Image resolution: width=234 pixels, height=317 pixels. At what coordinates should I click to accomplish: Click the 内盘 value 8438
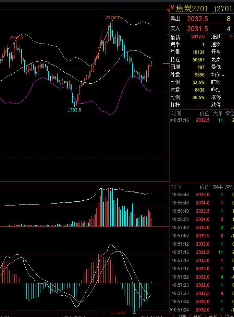[200, 90]
